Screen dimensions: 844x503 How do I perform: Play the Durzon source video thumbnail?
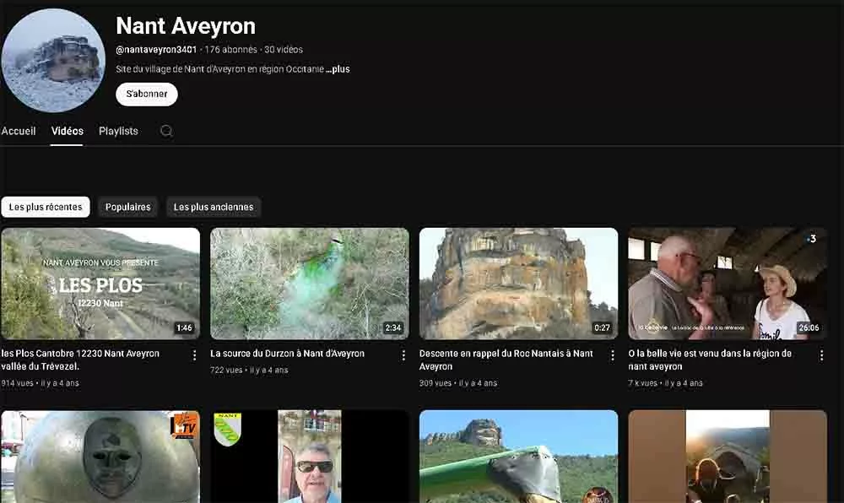[310, 284]
